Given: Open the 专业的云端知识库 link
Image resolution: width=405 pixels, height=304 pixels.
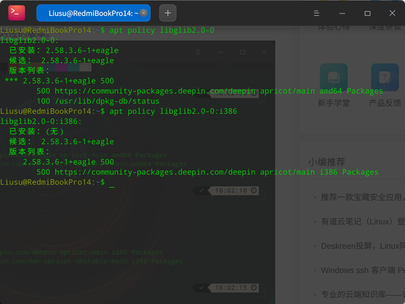Looking at the screenshot, I should pyautogui.click(x=362, y=294).
